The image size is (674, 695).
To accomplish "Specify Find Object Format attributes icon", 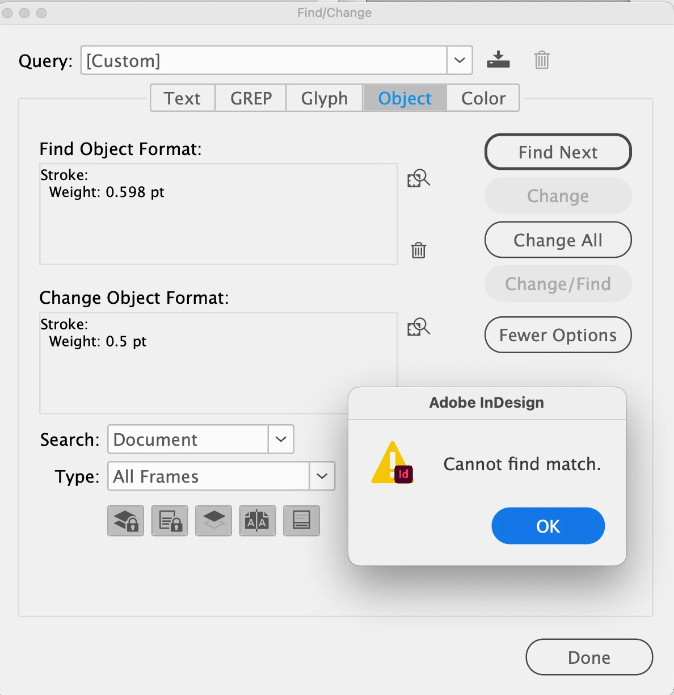I will pyautogui.click(x=419, y=179).
